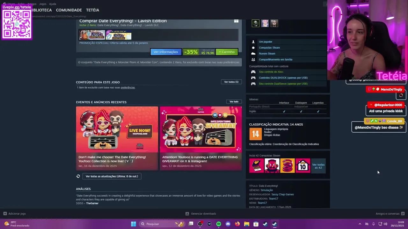Viewport: 408px width, 229px height.
Task: Click the red-faced character achievement icon
Action: (272, 166)
